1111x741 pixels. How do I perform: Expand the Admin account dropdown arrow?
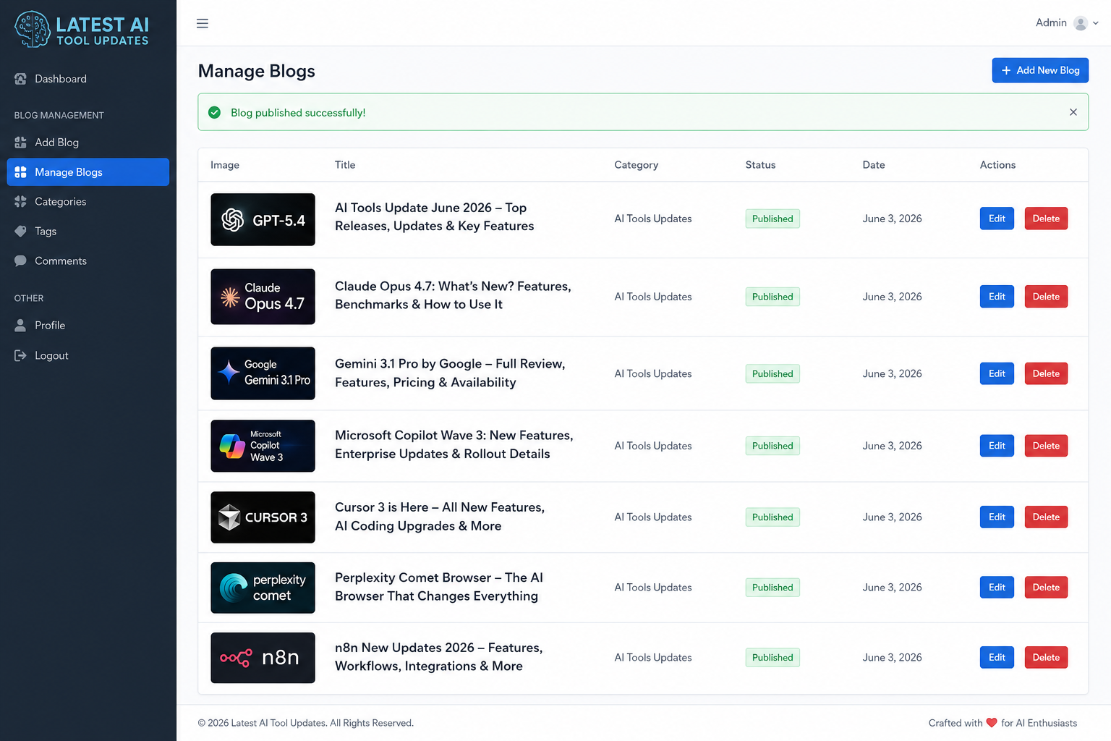pyautogui.click(x=1096, y=23)
